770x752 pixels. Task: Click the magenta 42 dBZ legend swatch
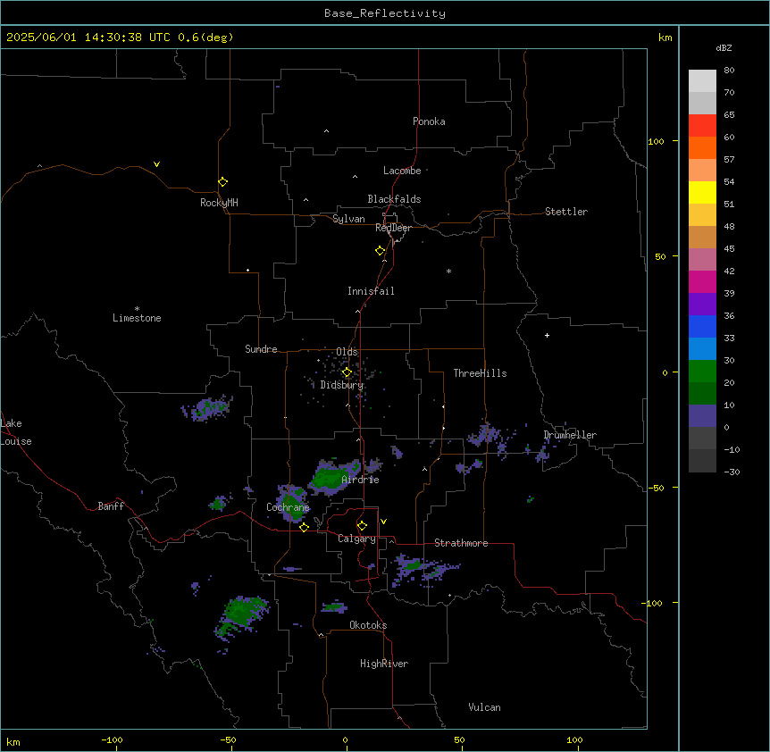click(702, 281)
